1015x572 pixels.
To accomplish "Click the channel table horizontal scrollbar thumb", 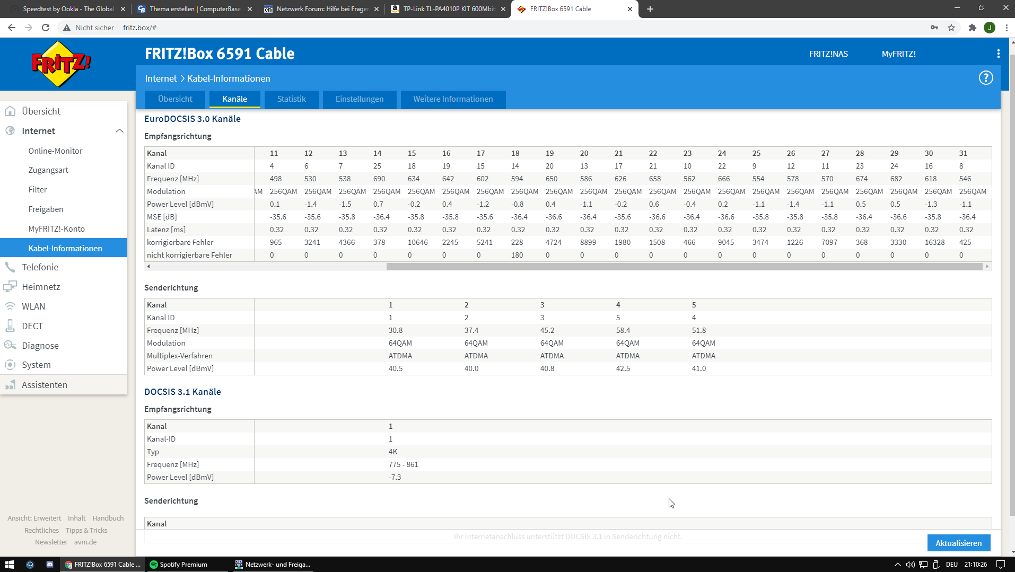I will point(685,267).
